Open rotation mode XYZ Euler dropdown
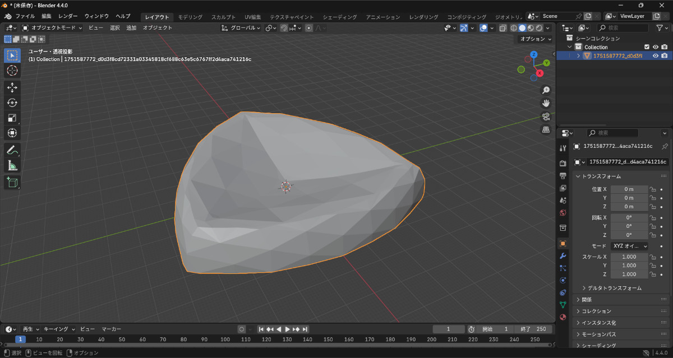The image size is (673, 358). [629, 246]
